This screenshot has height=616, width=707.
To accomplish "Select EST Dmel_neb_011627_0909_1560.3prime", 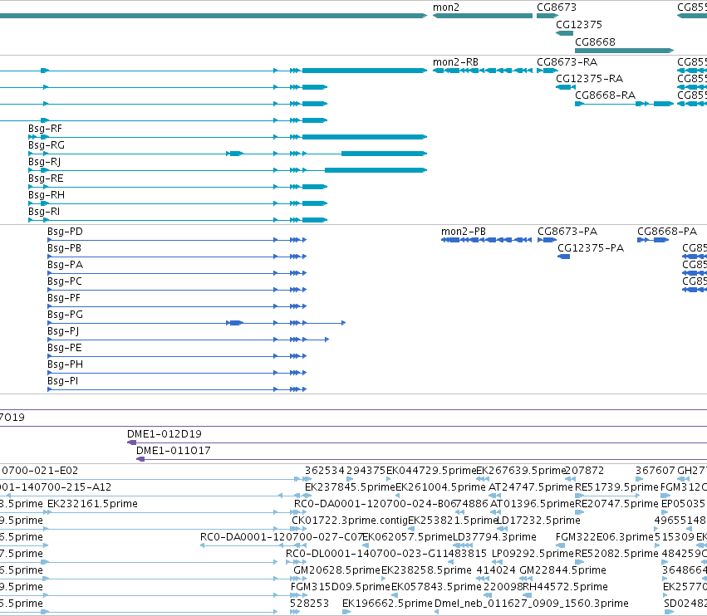I will point(532,604).
